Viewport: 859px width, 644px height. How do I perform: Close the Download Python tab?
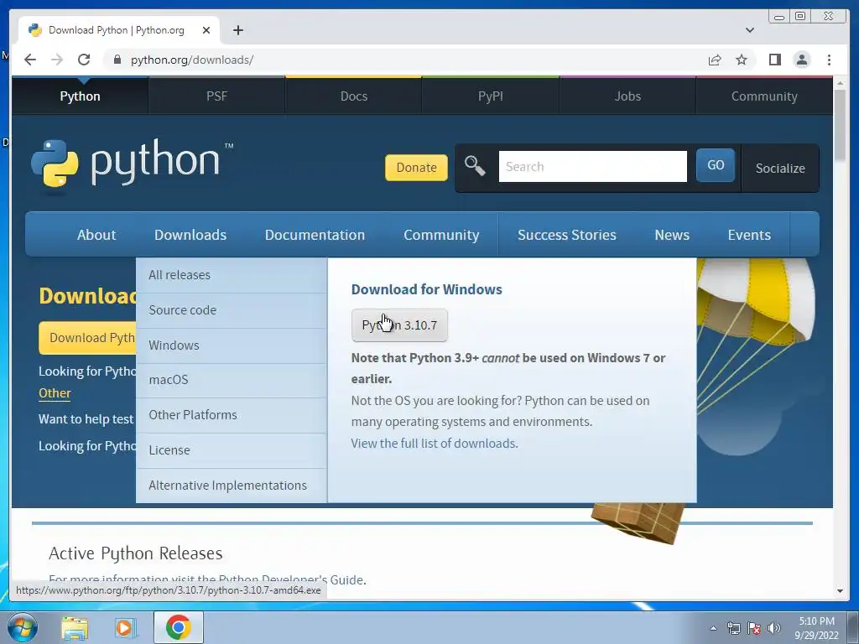coord(206,30)
